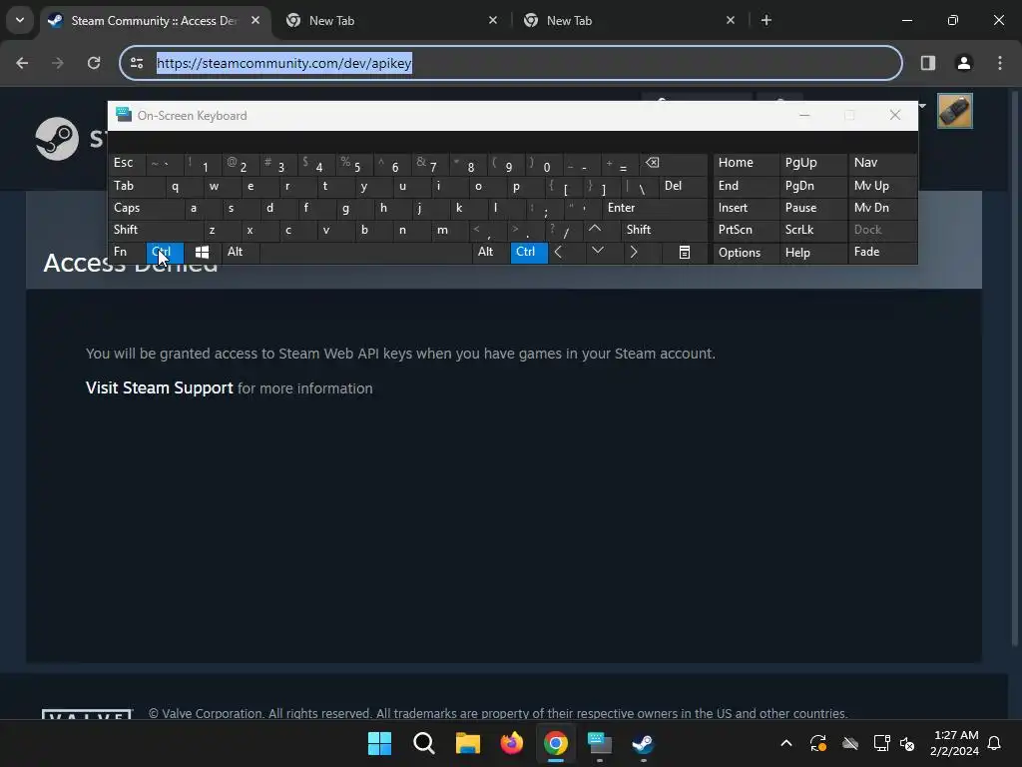Close the On-Screen Keyboard window
Image resolution: width=1022 pixels, height=767 pixels.
[895, 116]
